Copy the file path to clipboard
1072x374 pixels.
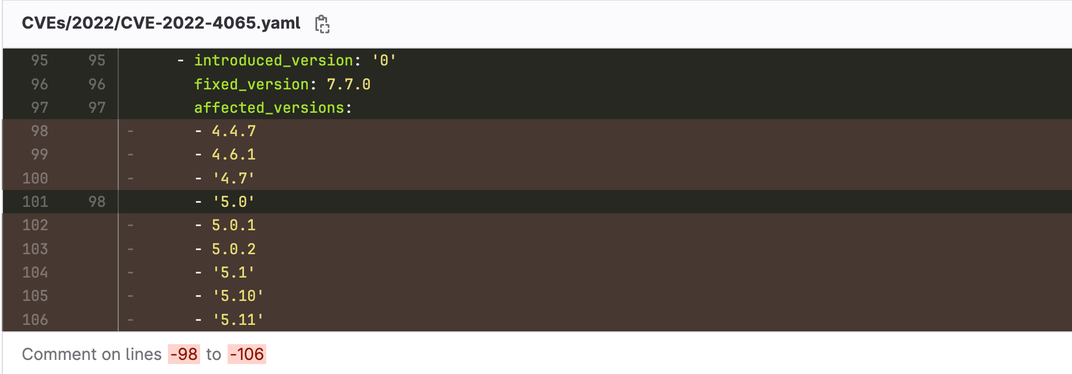click(x=322, y=24)
